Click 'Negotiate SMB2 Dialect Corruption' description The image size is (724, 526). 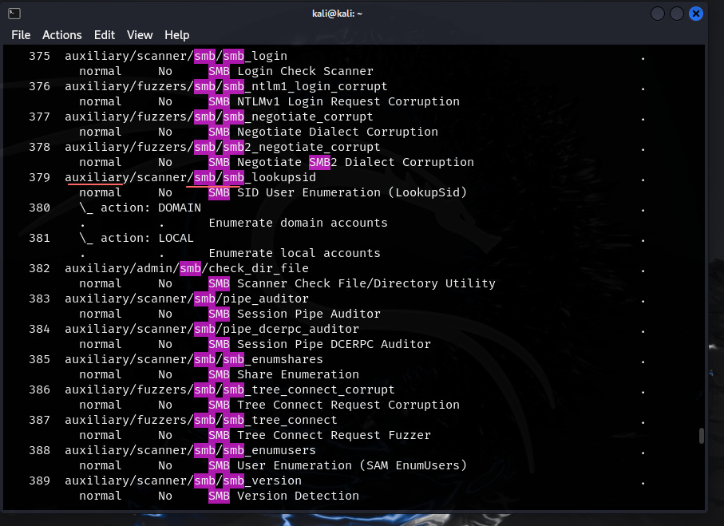tap(355, 163)
